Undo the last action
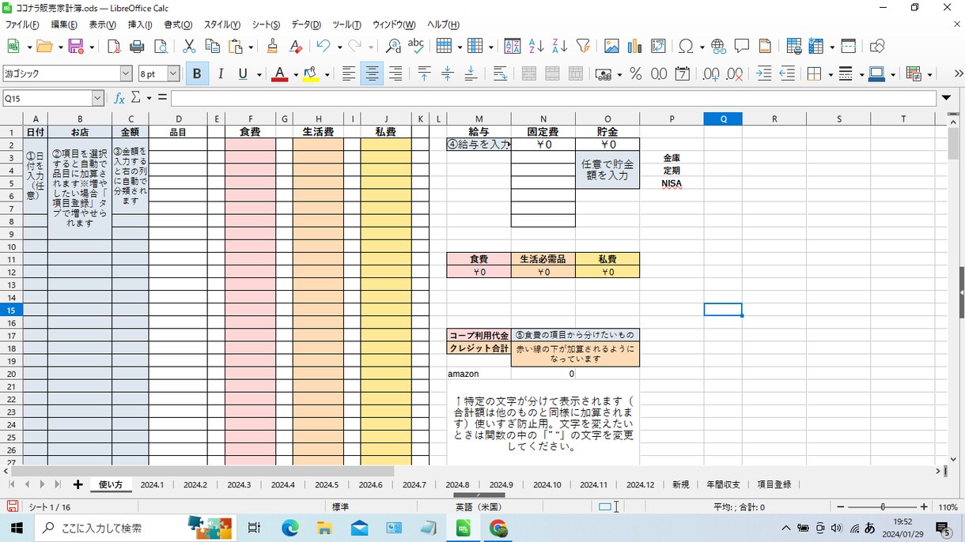The image size is (965, 542). coord(323,47)
